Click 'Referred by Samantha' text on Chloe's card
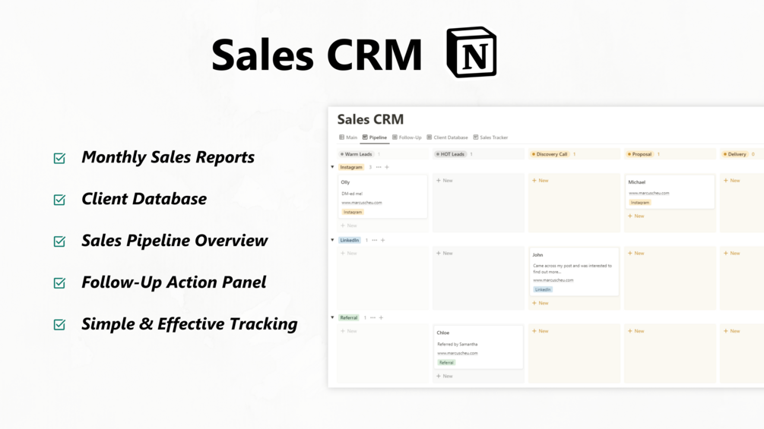The width and height of the screenshot is (764, 429). (x=457, y=345)
